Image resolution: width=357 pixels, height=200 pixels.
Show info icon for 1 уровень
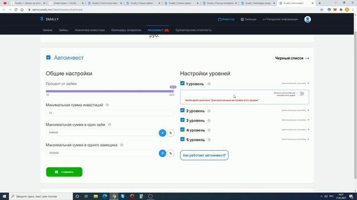coord(209,84)
